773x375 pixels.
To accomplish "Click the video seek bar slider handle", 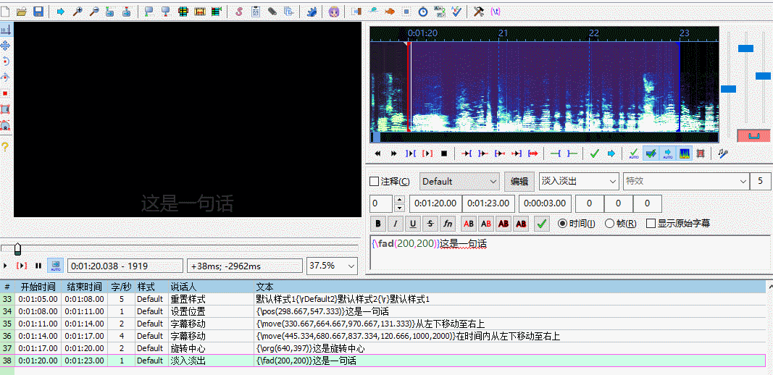I will pyautogui.click(x=17, y=249).
